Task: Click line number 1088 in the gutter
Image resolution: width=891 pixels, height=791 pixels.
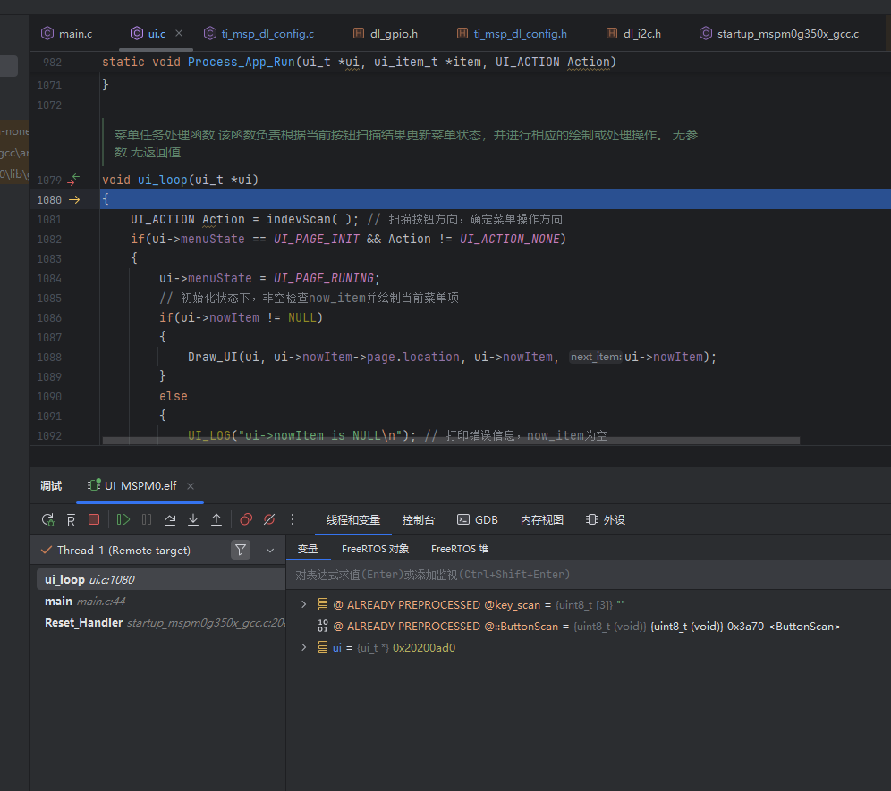Action: pos(49,358)
